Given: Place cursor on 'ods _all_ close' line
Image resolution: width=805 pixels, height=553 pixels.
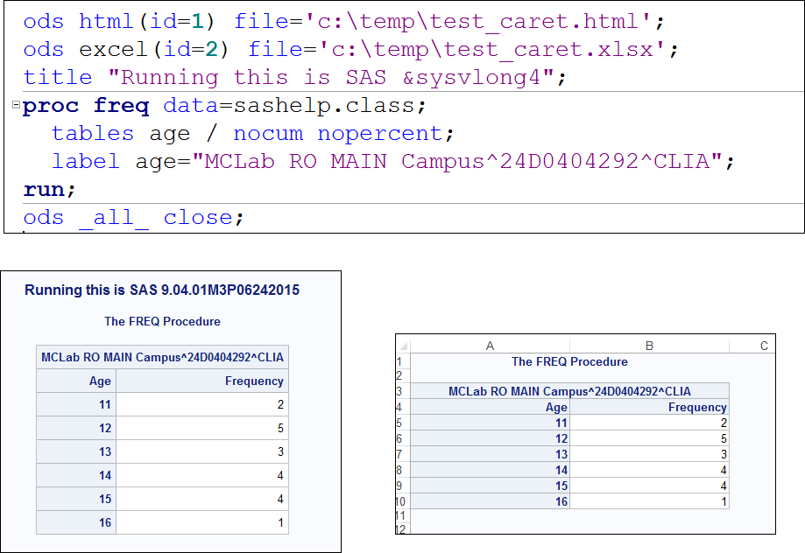Looking at the screenshot, I should coord(131,218).
